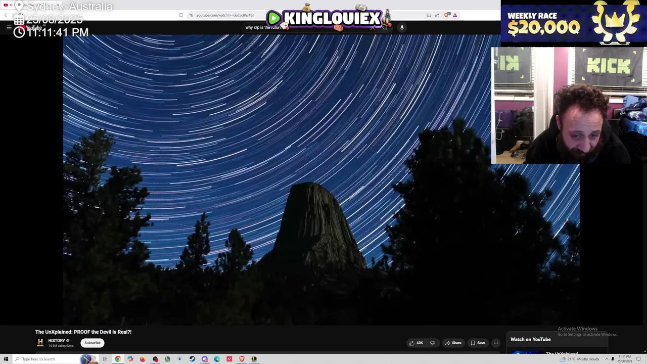The height and width of the screenshot is (364, 647).
Task: Save the video to a playlist
Action: (x=478, y=343)
